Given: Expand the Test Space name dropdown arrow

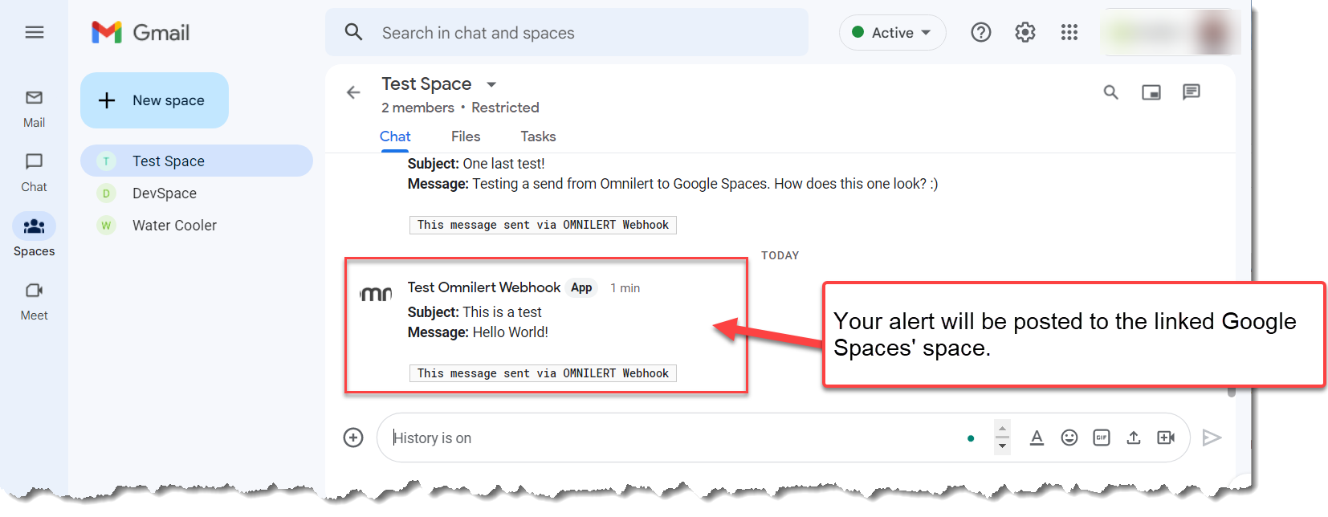Looking at the screenshot, I should (x=491, y=84).
